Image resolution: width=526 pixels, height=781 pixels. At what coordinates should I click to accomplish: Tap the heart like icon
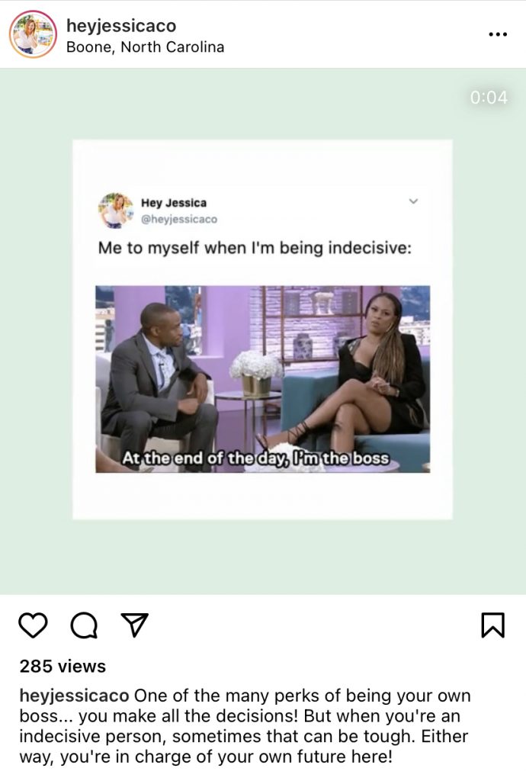33,625
